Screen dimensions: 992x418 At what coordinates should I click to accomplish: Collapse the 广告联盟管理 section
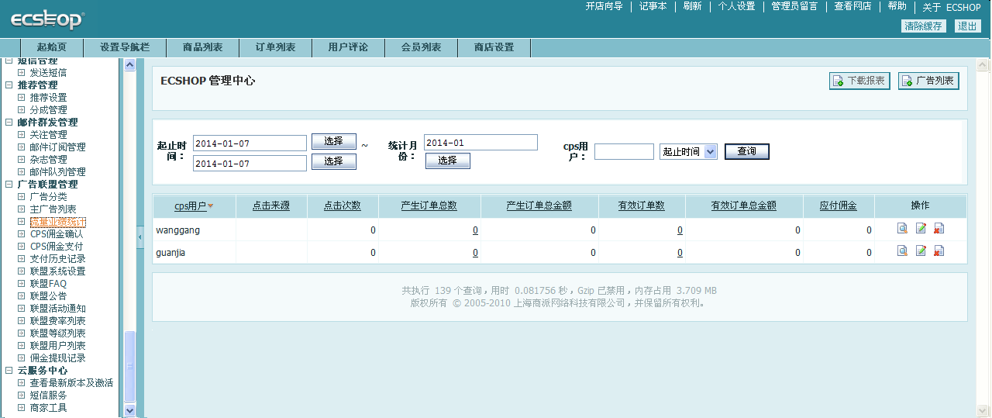(x=9, y=185)
